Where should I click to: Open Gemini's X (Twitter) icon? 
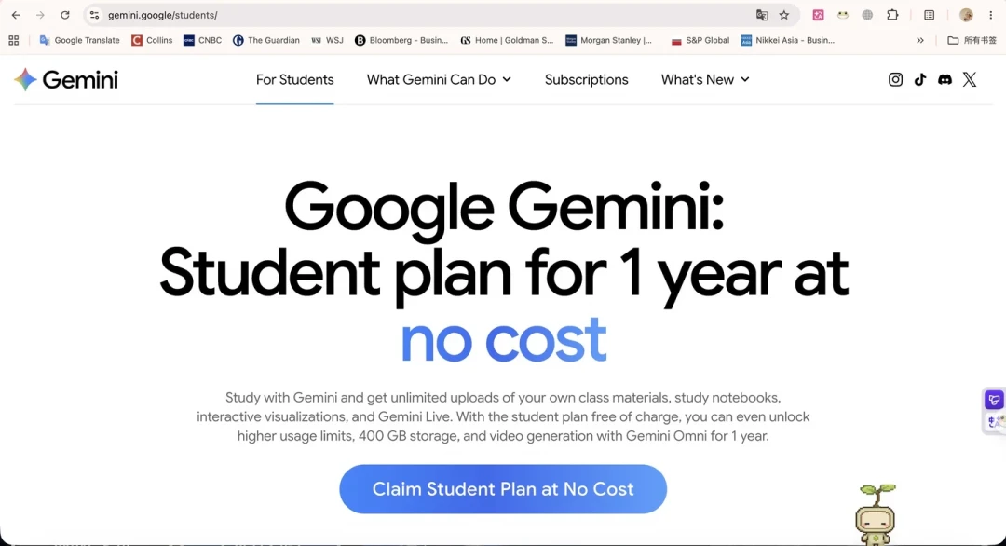970,79
